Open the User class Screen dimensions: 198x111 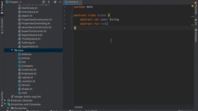[x=24, y=93]
